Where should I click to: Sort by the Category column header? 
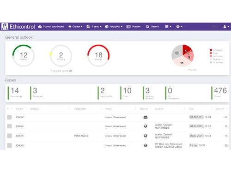35,109
